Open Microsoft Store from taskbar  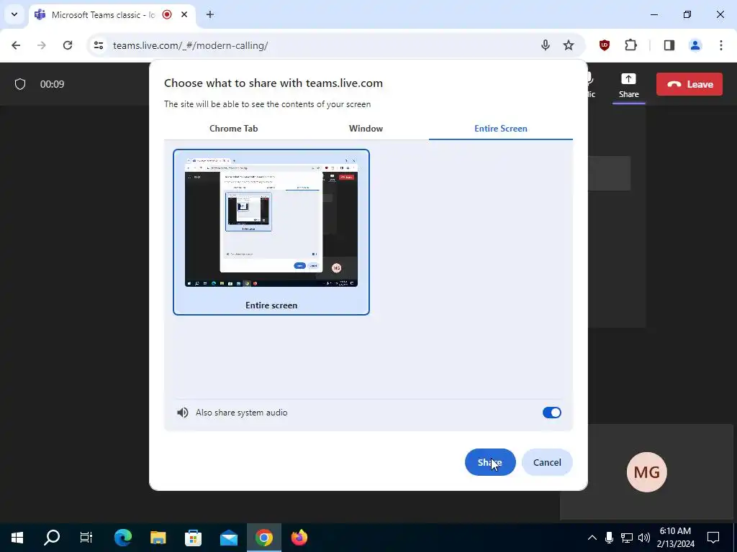point(193,538)
